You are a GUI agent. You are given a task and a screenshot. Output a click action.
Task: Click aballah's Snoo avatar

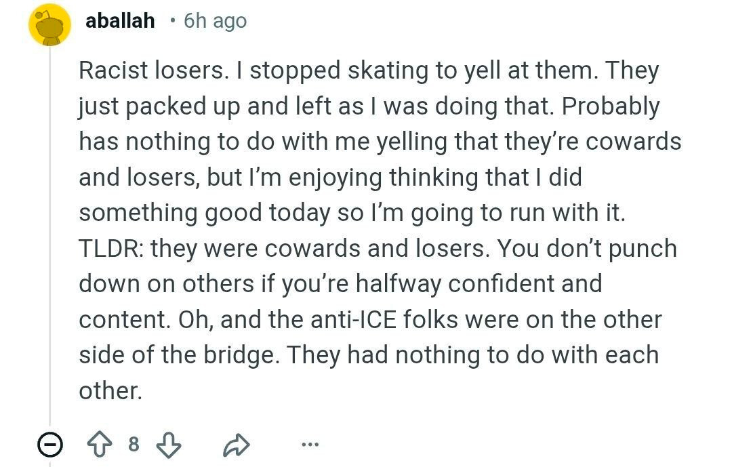(49, 25)
